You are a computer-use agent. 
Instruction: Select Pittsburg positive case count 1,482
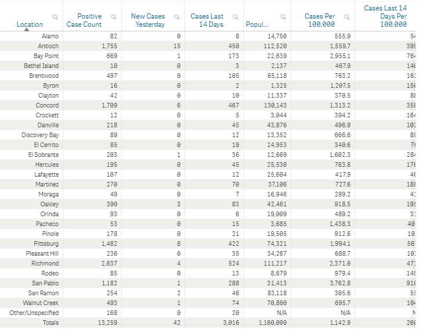tap(109, 244)
